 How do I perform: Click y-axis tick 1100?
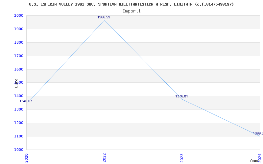[19, 136]
